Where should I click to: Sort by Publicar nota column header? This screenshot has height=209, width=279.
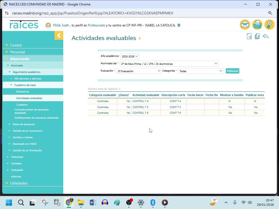tap(255, 95)
